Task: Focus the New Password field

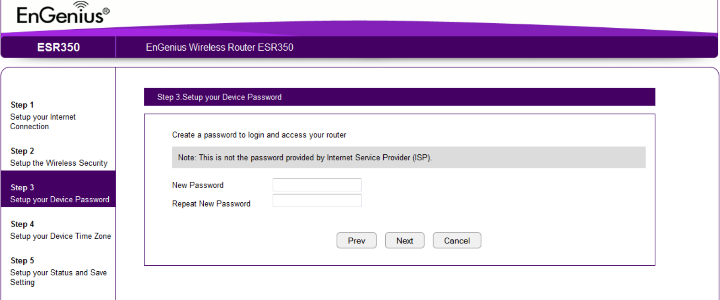Action: [x=317, y=185]
